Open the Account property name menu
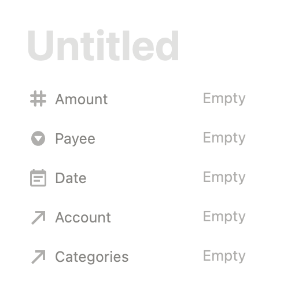 83,217
